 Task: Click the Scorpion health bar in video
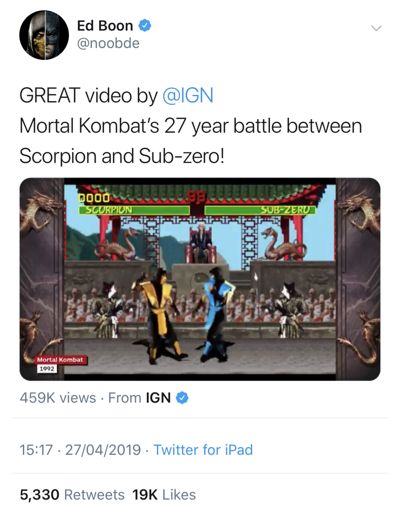pyautogui.click(x=134, y=210)
